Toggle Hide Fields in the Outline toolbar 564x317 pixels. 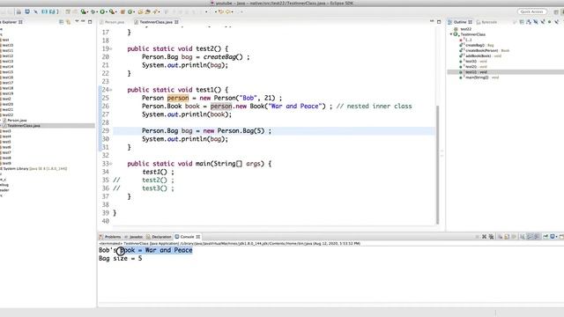click(536, 22)
